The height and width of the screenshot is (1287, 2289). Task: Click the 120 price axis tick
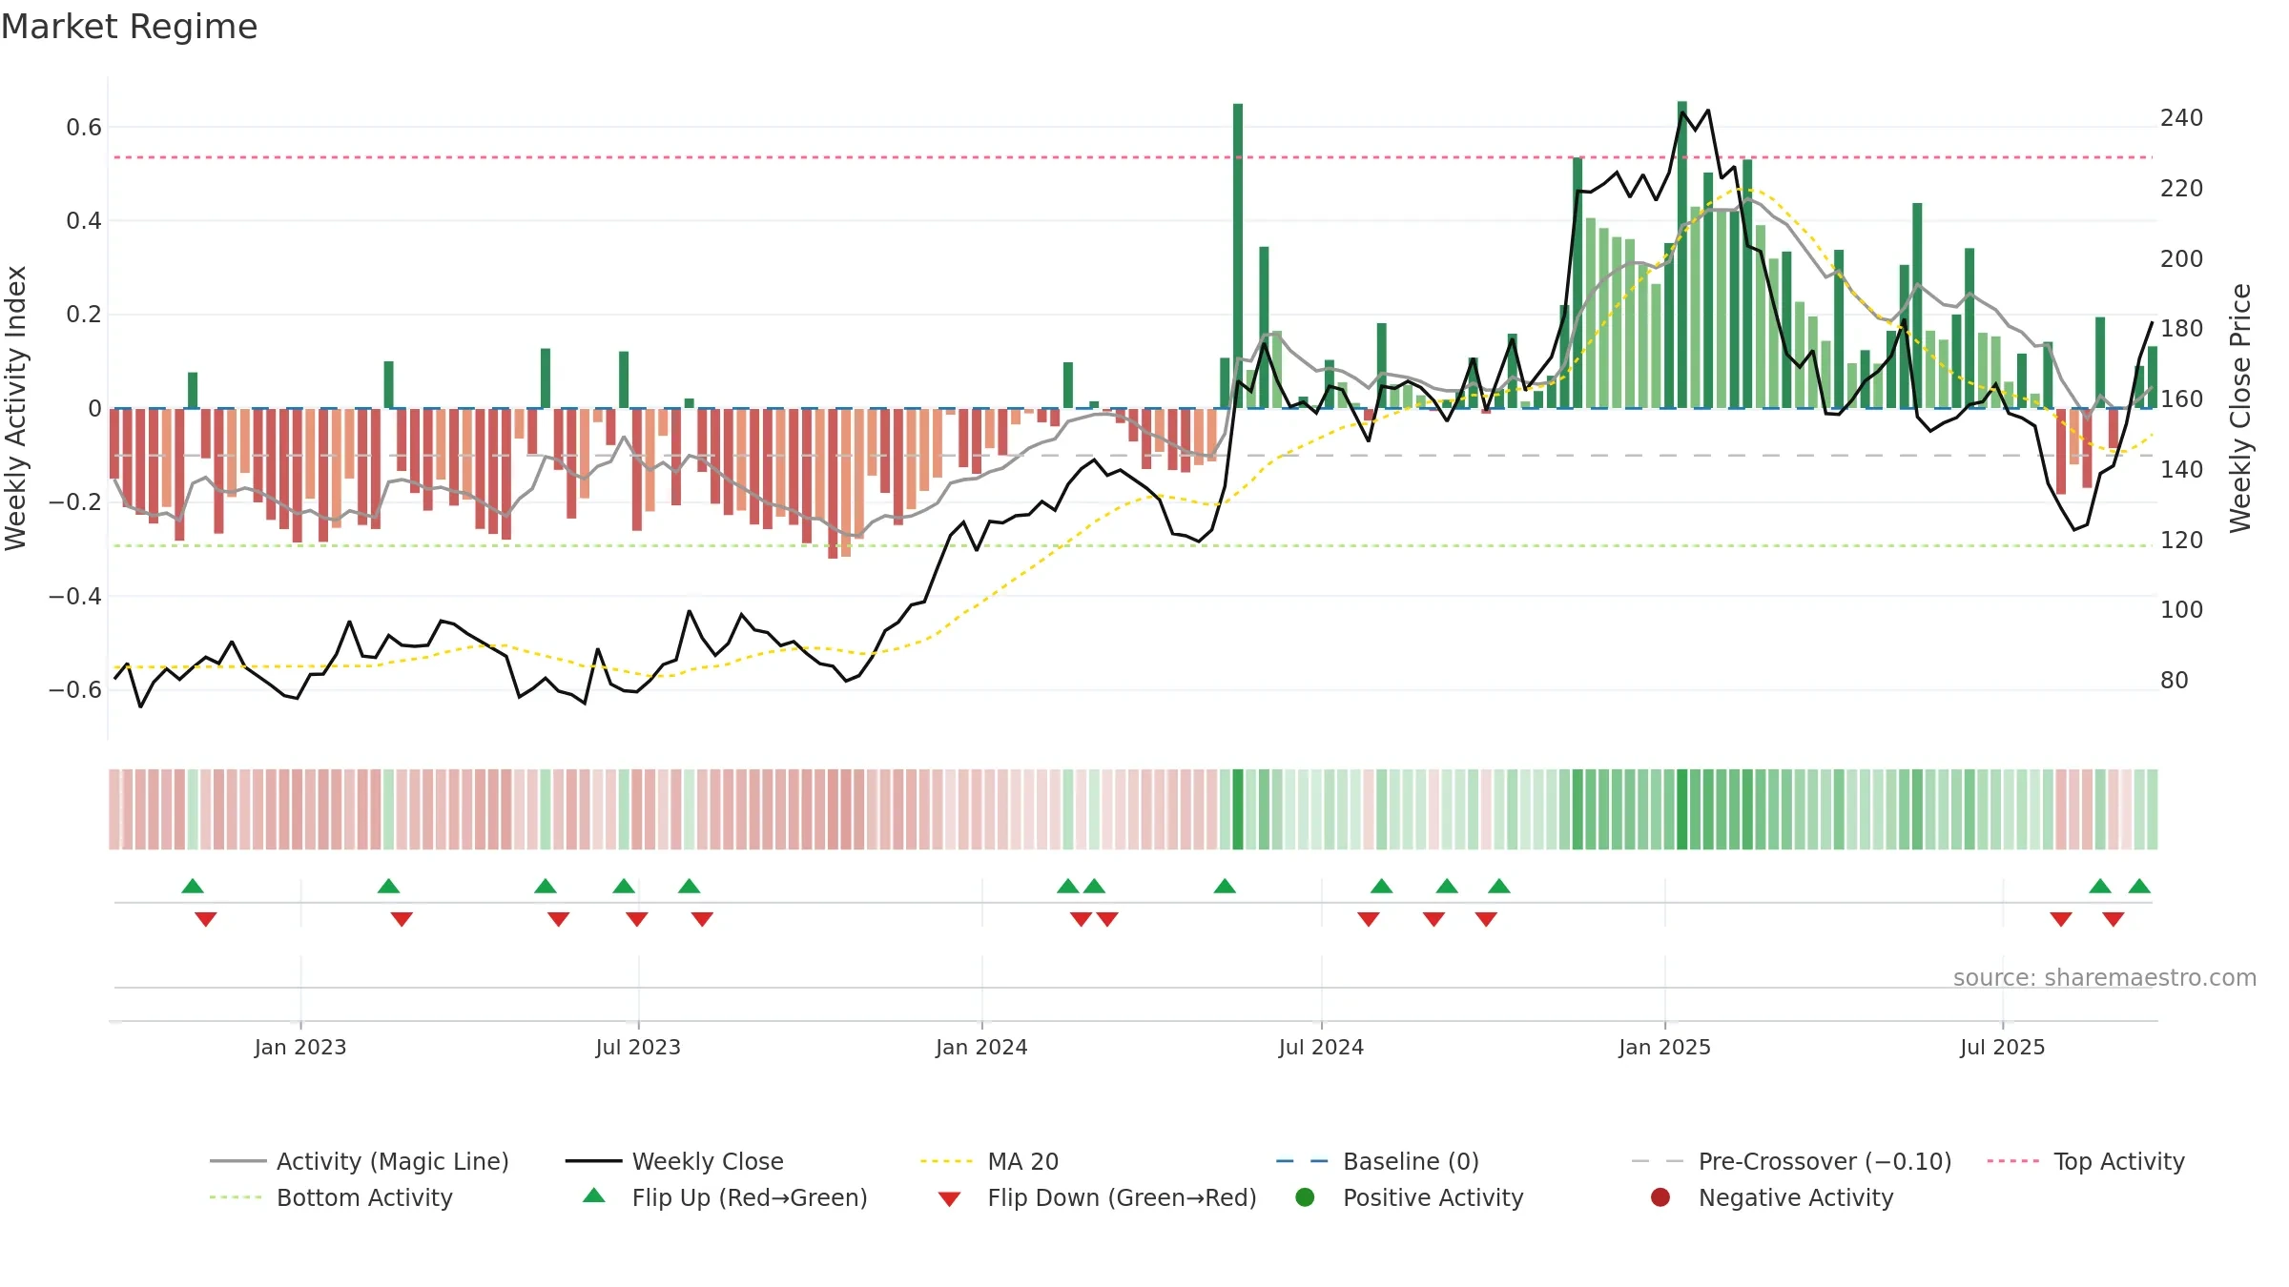coord(2181,540)
